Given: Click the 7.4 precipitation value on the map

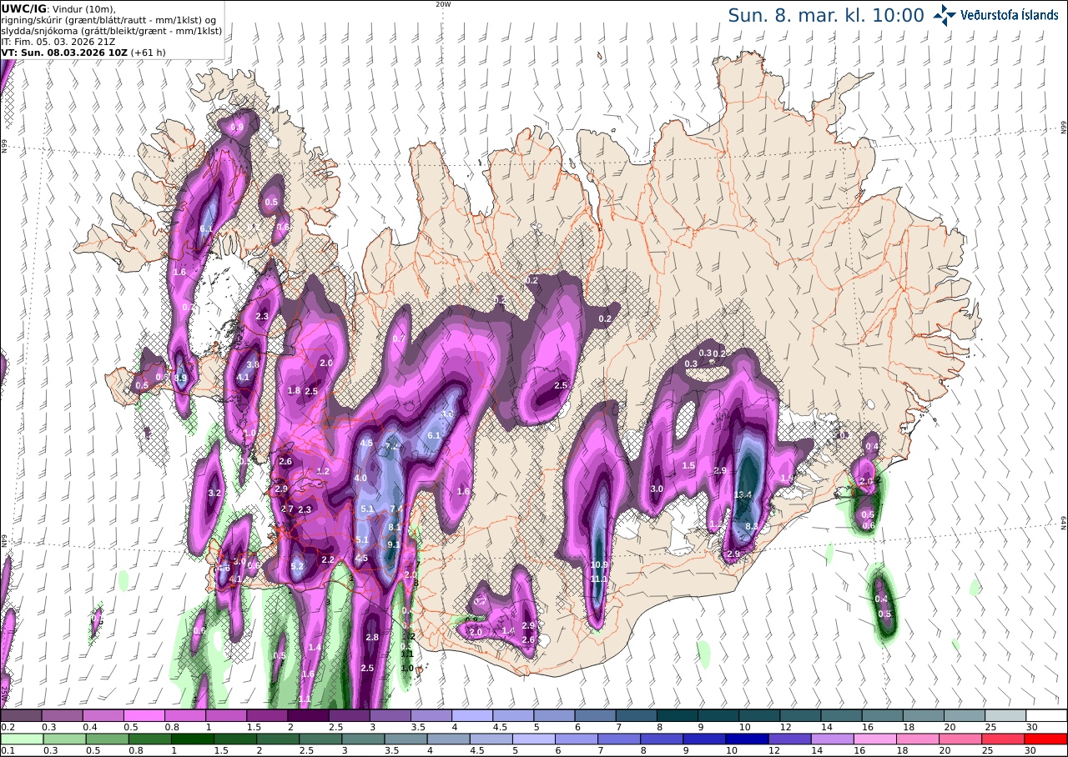Looking at the screenshot, I should tap(396, 509).
